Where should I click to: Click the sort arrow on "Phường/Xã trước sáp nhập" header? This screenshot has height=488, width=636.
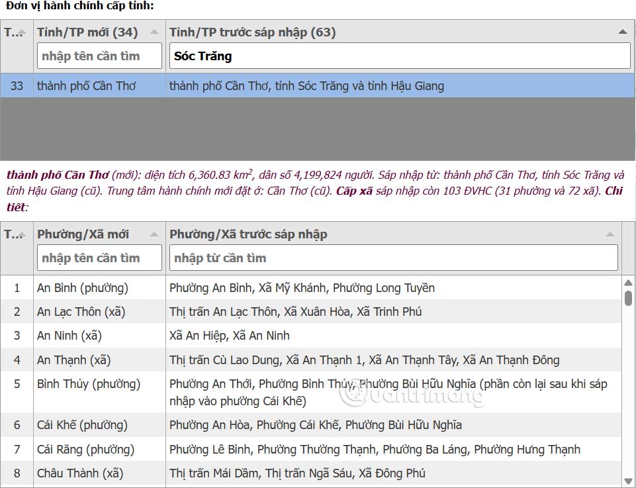[610, 233]
